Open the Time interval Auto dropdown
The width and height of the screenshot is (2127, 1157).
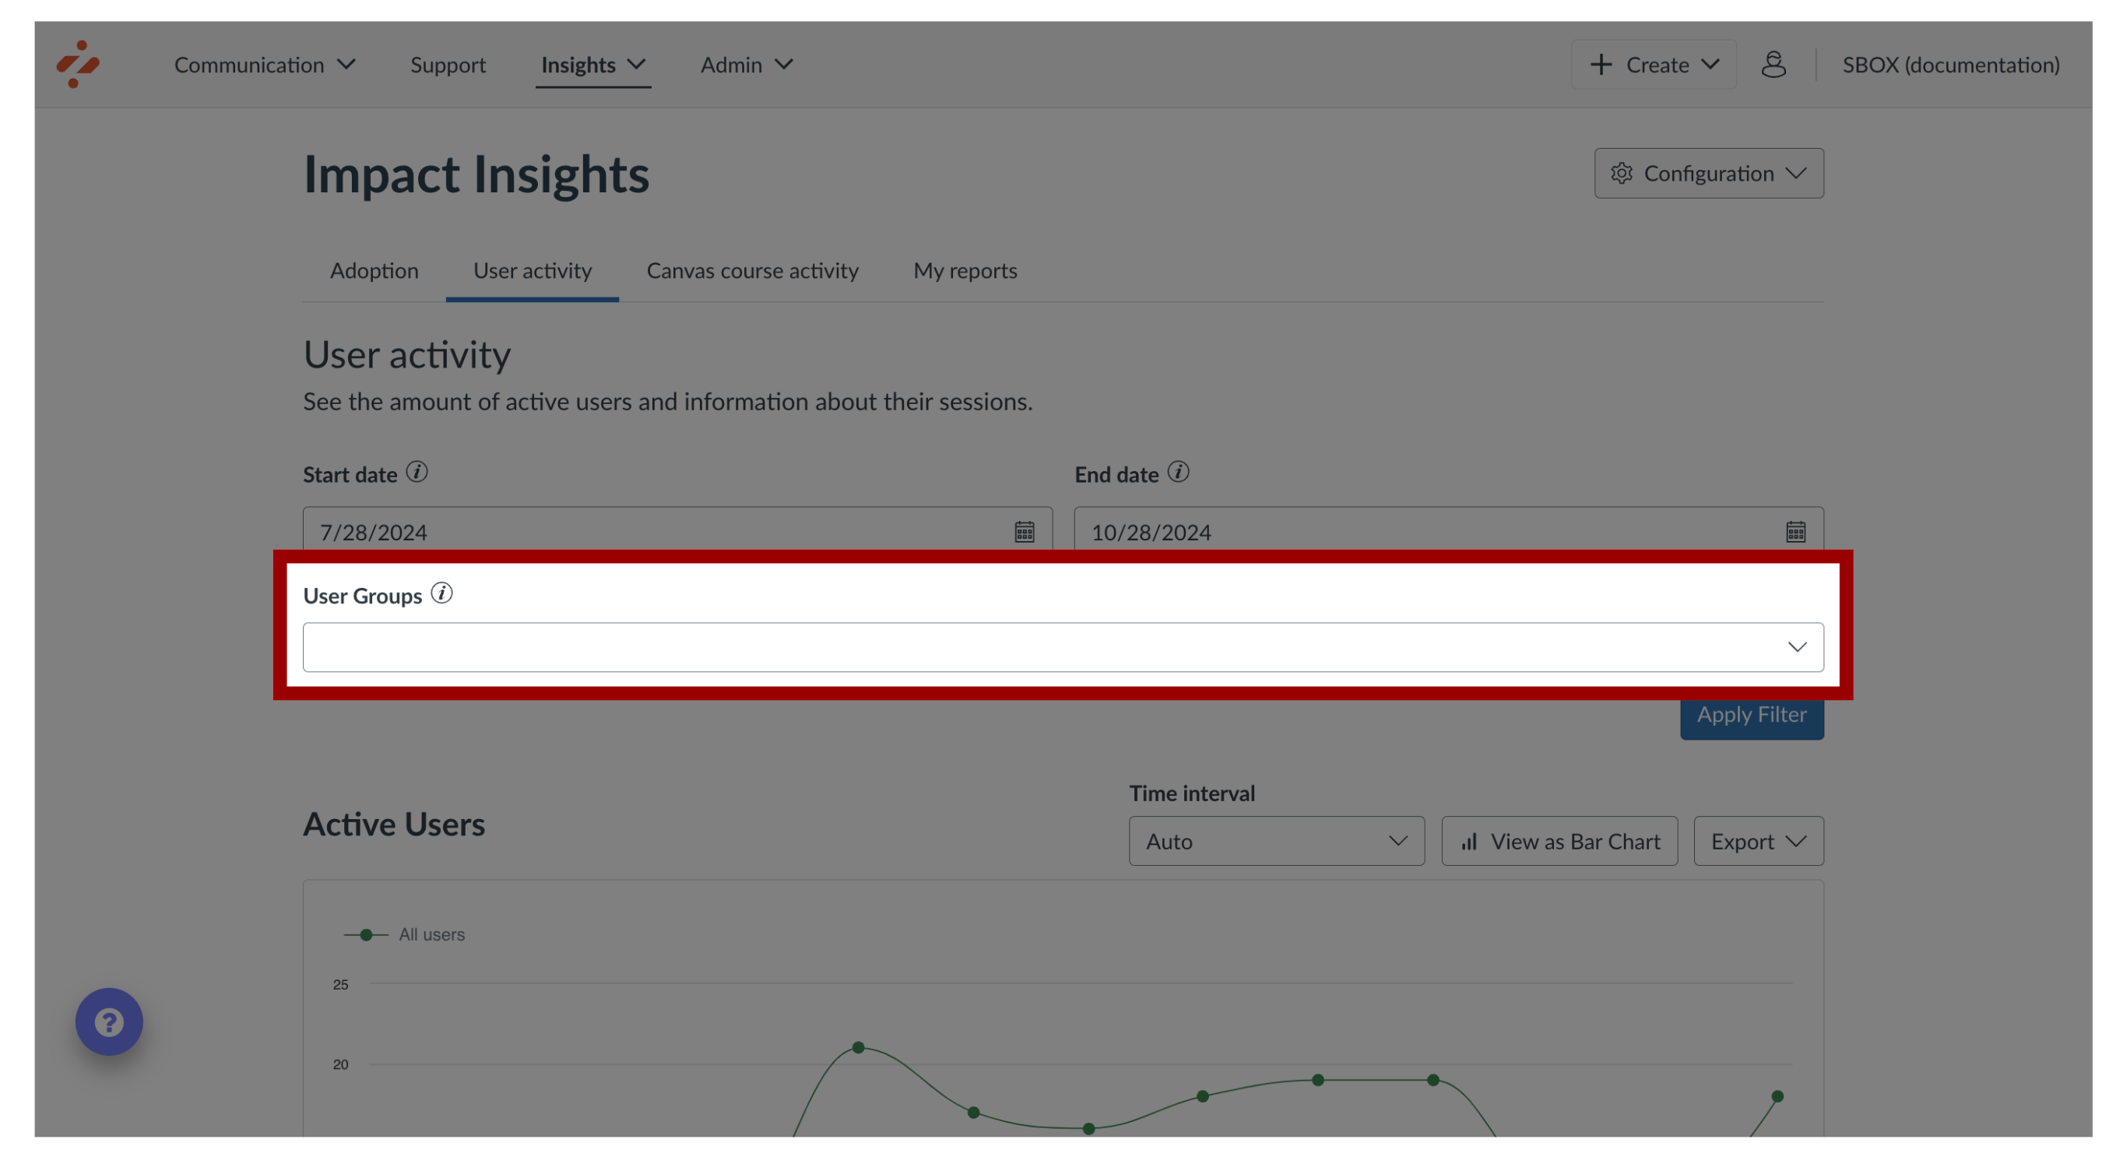[1274, 841]
